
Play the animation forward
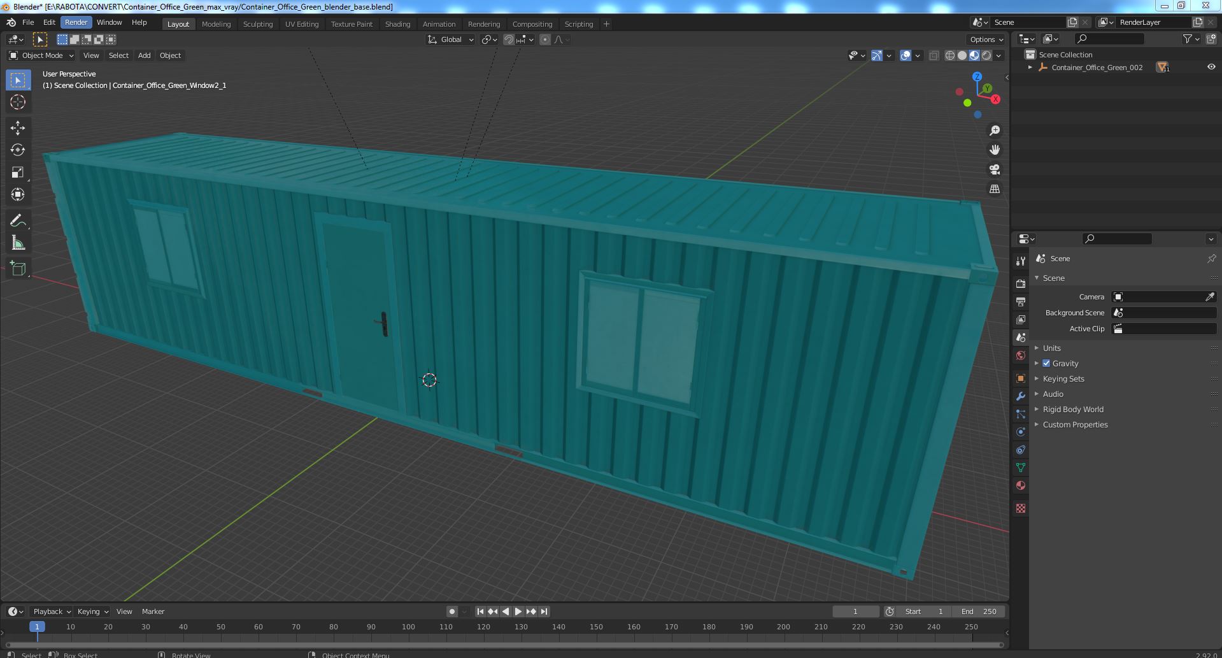518,612
